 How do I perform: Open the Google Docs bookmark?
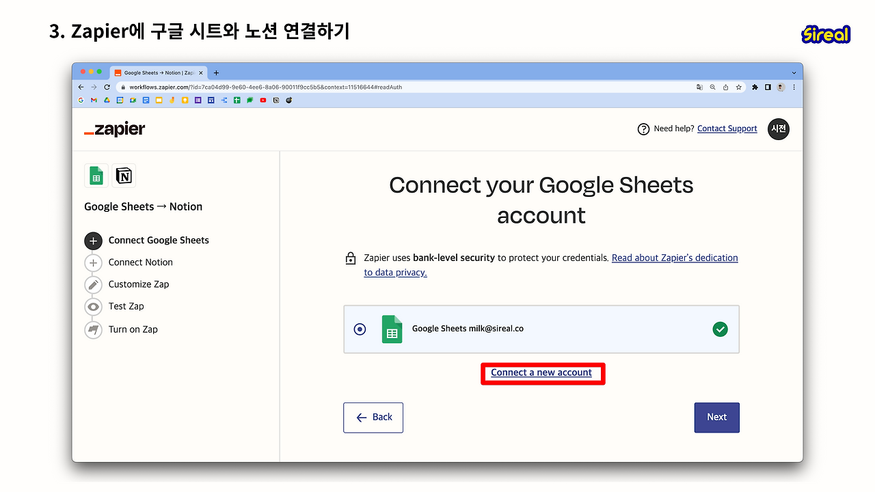146,100
